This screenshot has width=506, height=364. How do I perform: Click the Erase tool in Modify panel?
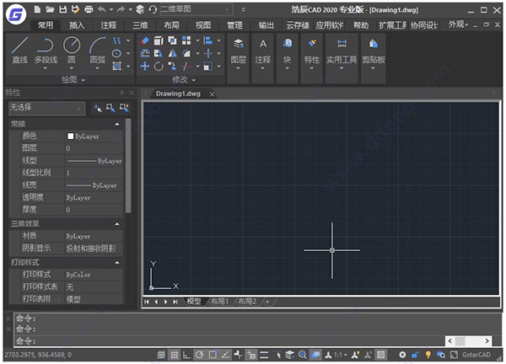click(x=145, y=40)
